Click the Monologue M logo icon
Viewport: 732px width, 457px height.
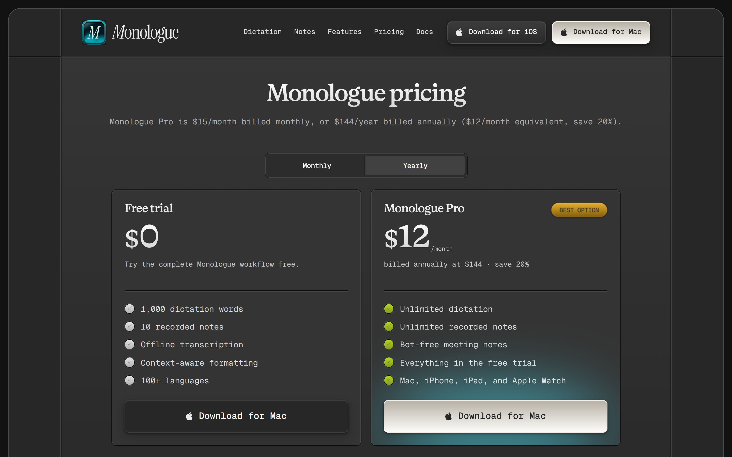(x=94, y=32)
